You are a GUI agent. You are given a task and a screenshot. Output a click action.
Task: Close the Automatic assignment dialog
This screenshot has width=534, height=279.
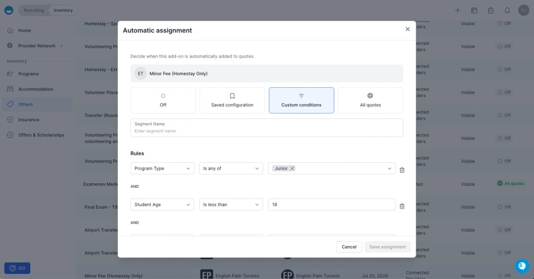pos(407,29)
